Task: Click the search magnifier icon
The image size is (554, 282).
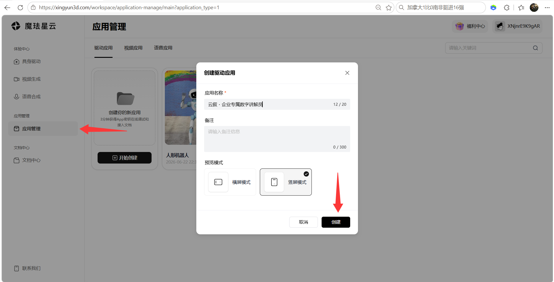Action: pyautogui.click(x=536, y=48)
